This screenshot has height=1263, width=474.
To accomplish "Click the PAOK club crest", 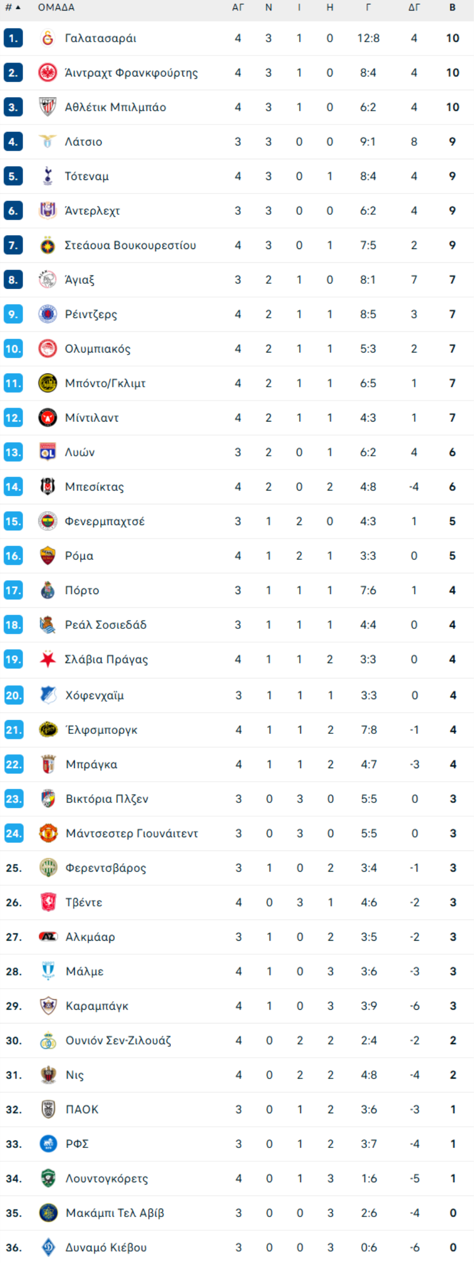I will click(x=48, y=1109).
